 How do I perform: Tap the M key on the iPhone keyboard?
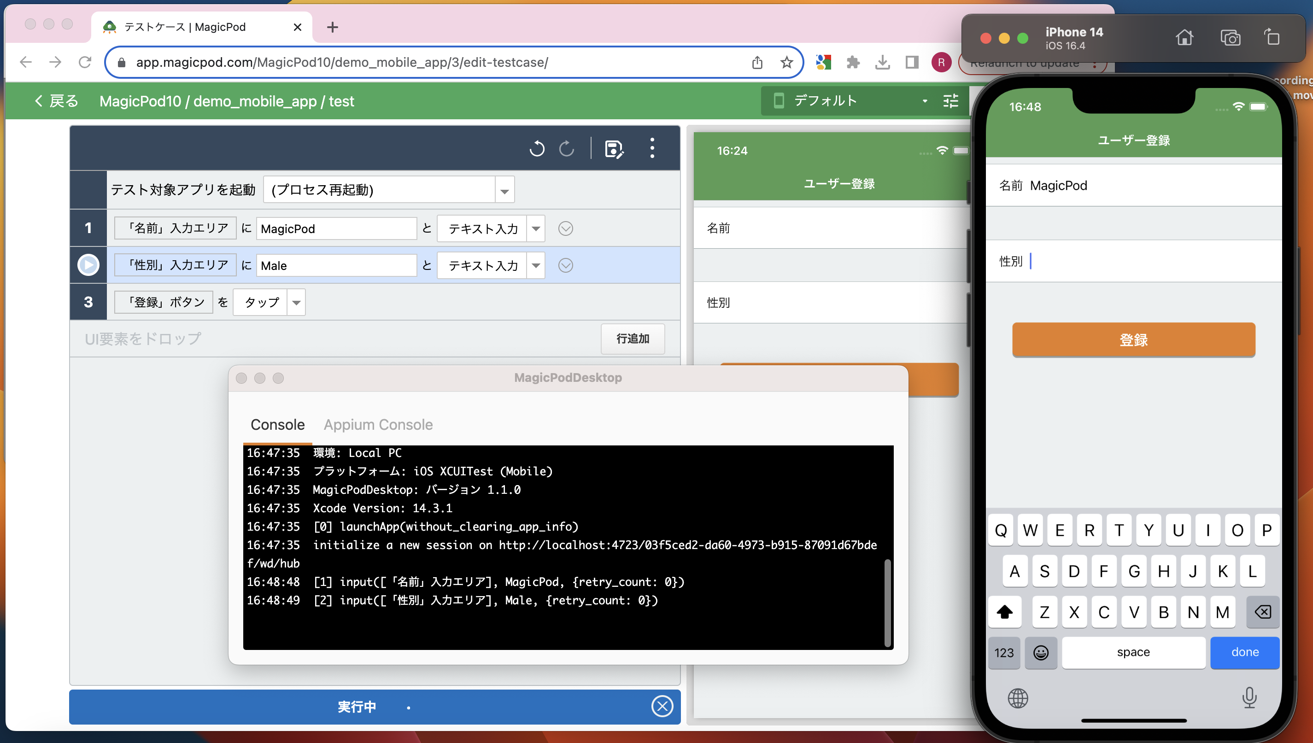[x=1222, y=611]
